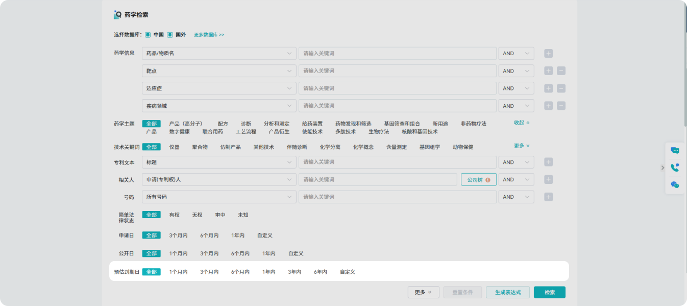687x306 pixels.
Task: Select 联合用药 under 药学主题
Action: (x=212, y=131)
